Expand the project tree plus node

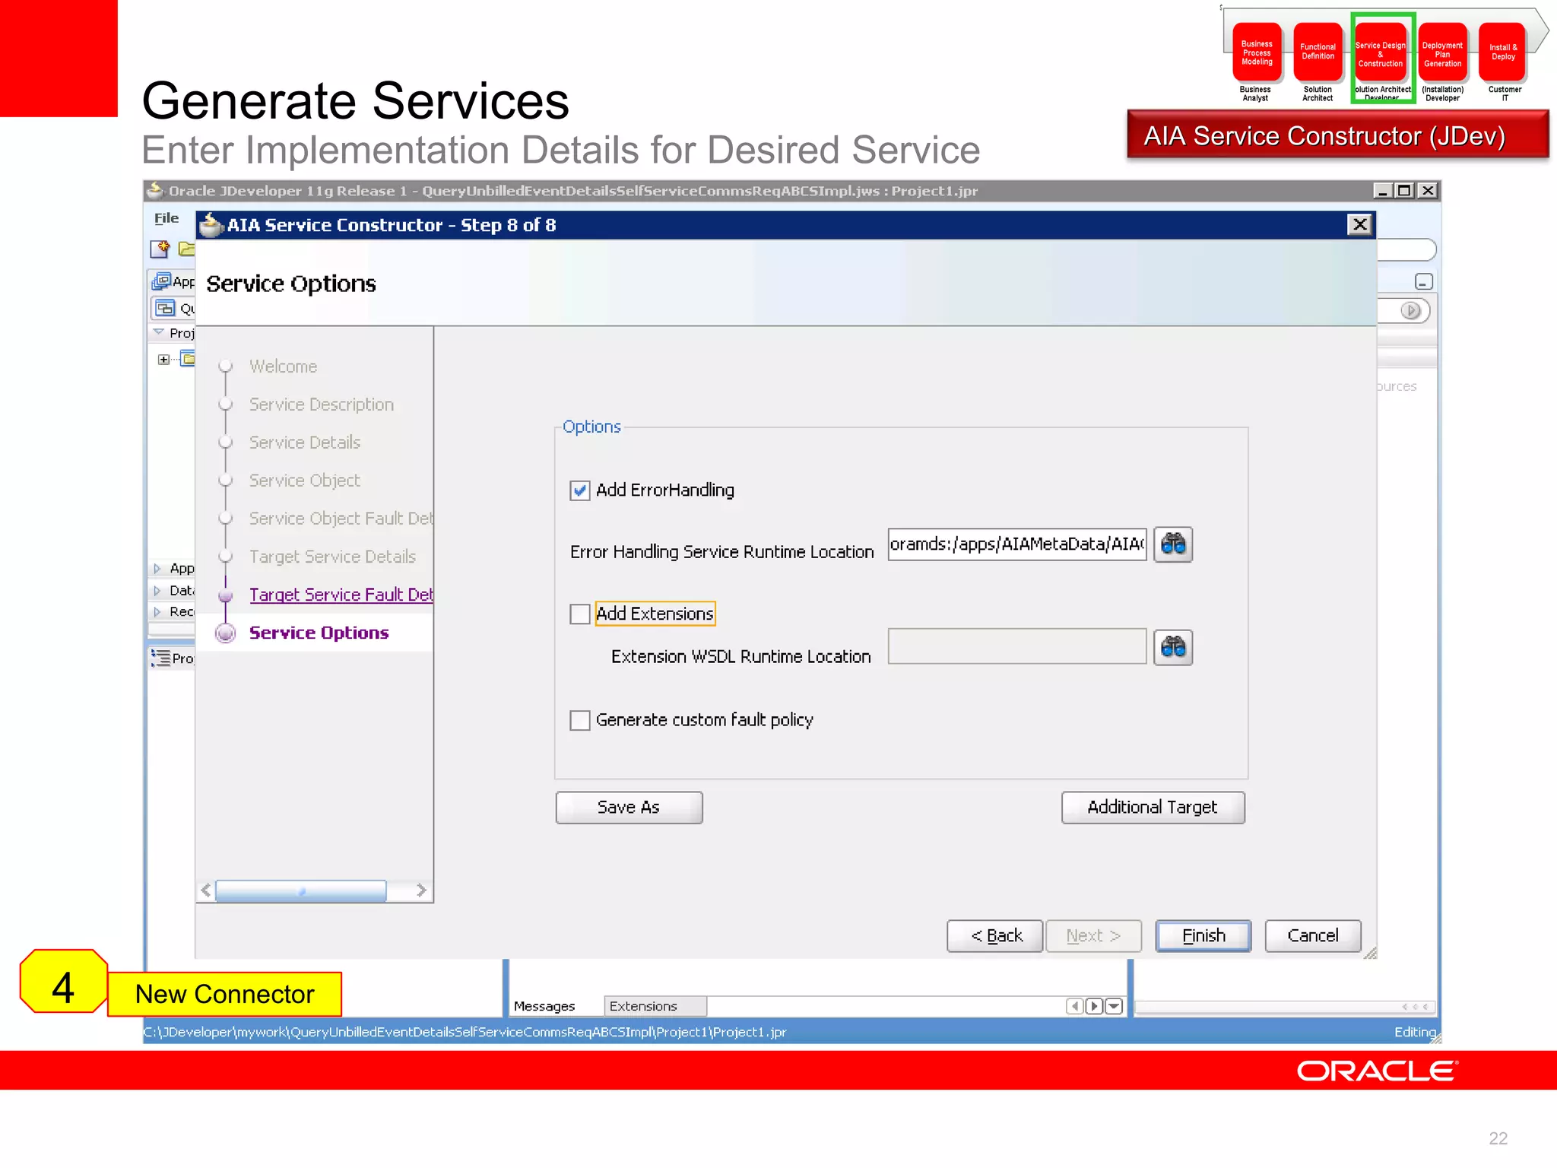point(163,359)
